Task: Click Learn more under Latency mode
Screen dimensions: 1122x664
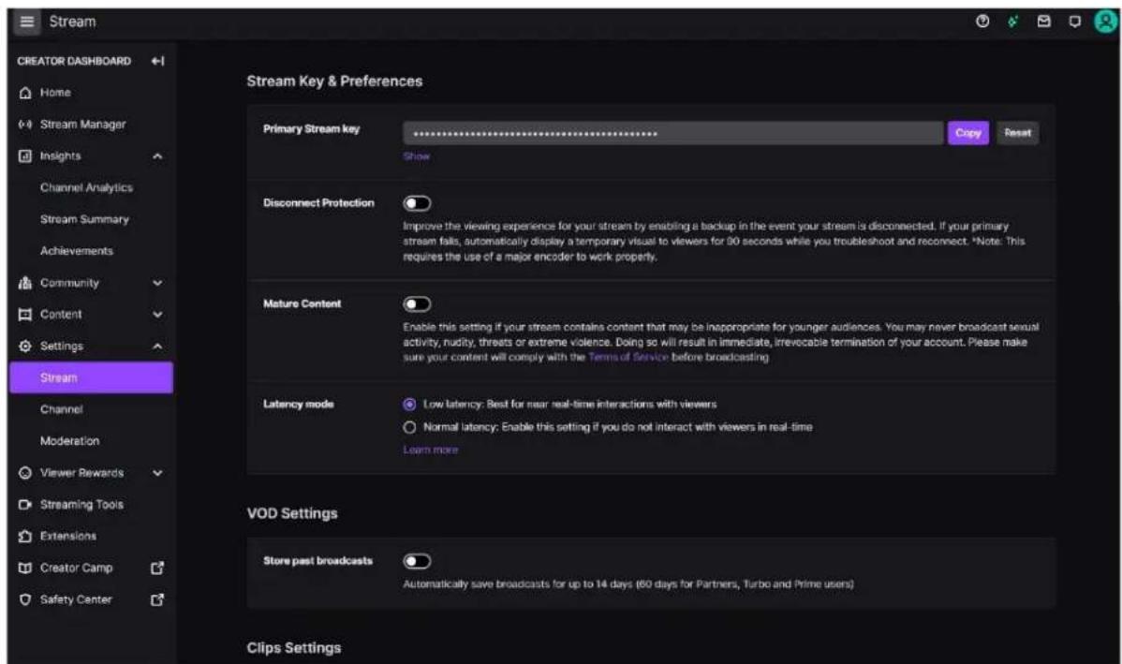Action: point(431,450)
